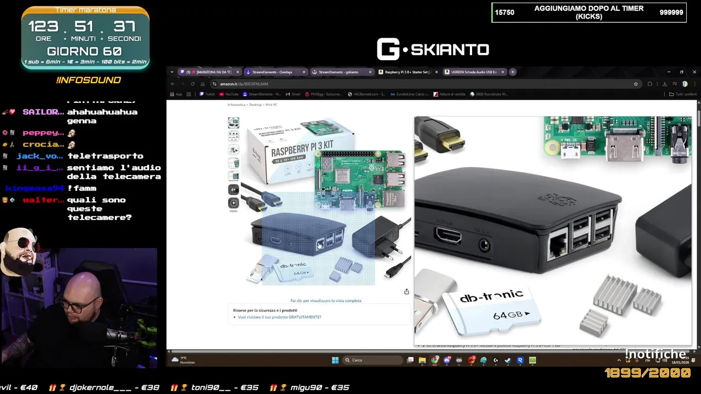Screen dimensions: 701x394
Task: Select the fourth product thumbnail
Action: tap(233, 163)
